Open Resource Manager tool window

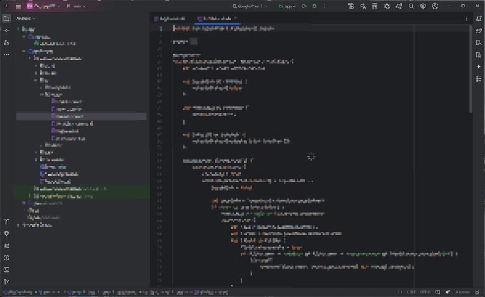coord(6,42)
